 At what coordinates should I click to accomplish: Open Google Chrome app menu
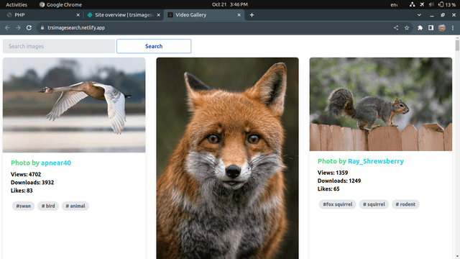(x=60, y=4)
